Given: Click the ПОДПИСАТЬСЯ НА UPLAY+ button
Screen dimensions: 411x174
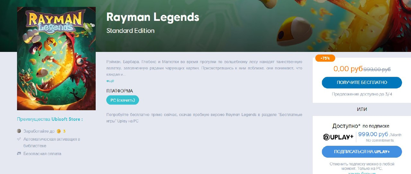Looking at the screenshot, I should [362, 152].
